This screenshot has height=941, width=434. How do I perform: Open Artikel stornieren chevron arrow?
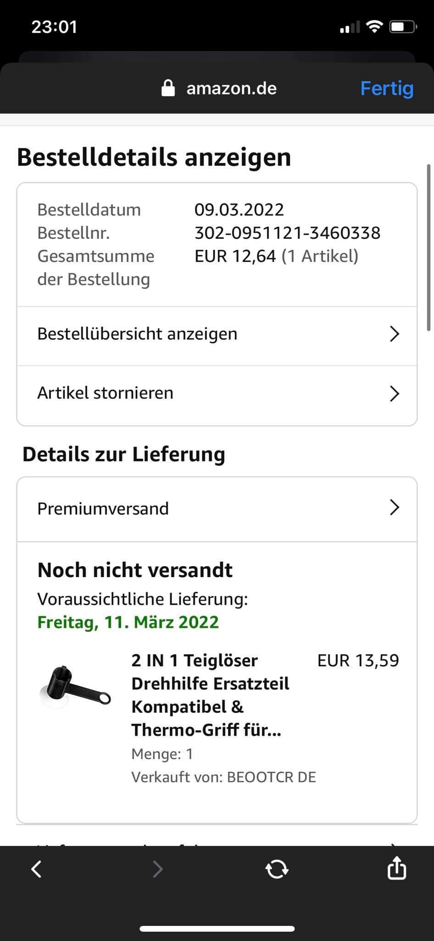[x=394, y=394]
